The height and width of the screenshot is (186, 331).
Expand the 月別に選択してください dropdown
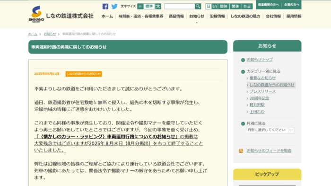coord(270,130)
